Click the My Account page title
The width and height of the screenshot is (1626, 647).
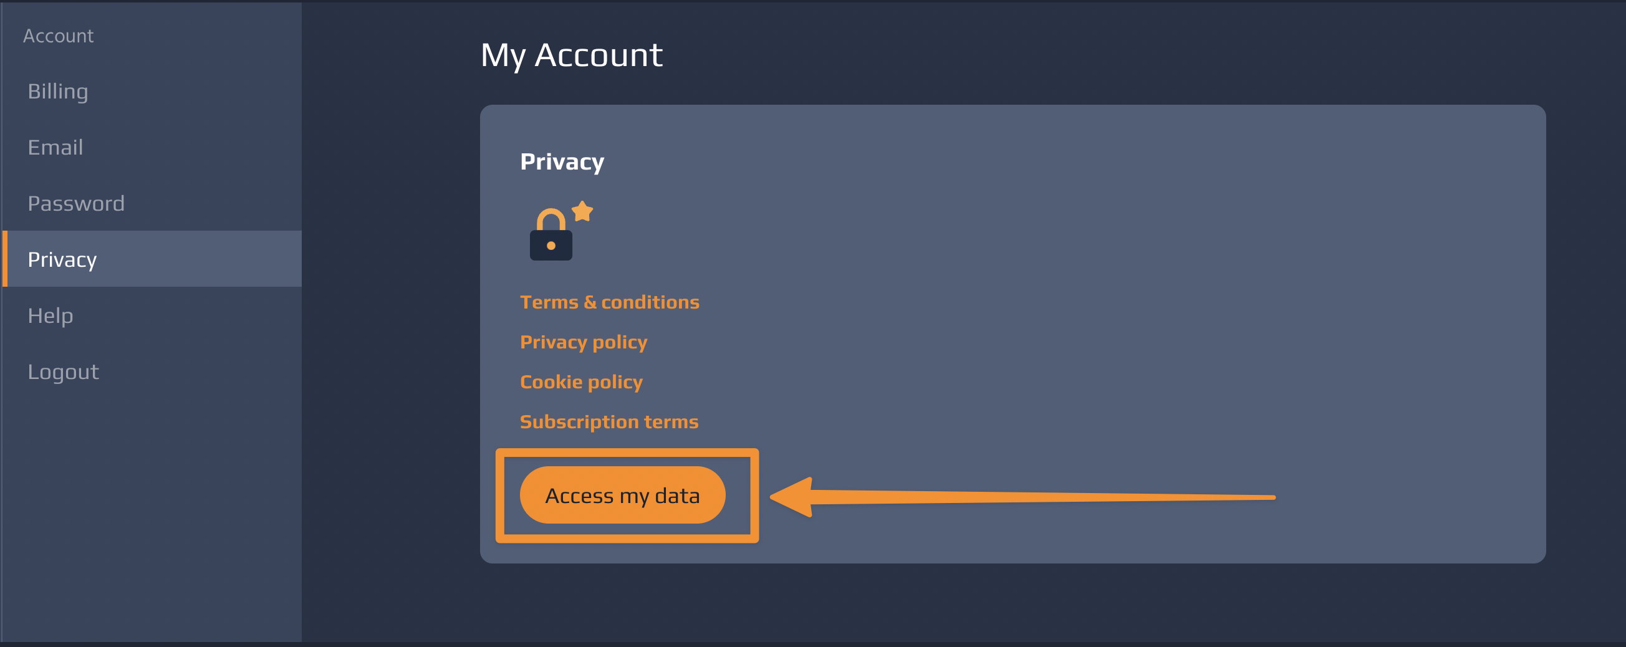(x=571, y=55)
